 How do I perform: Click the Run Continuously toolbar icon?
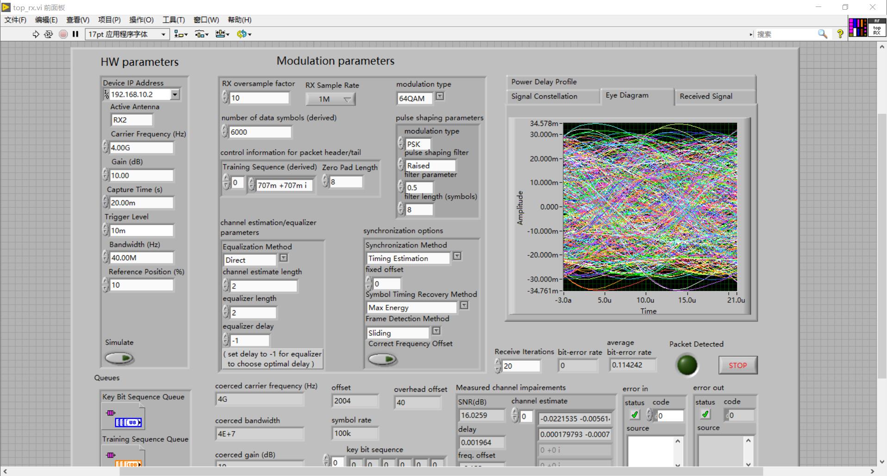pos(49,34)
